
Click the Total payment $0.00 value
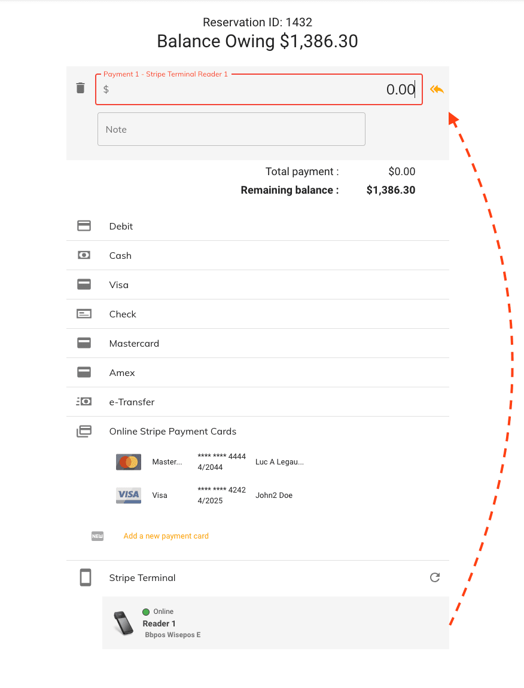click(x=402, y=172)
